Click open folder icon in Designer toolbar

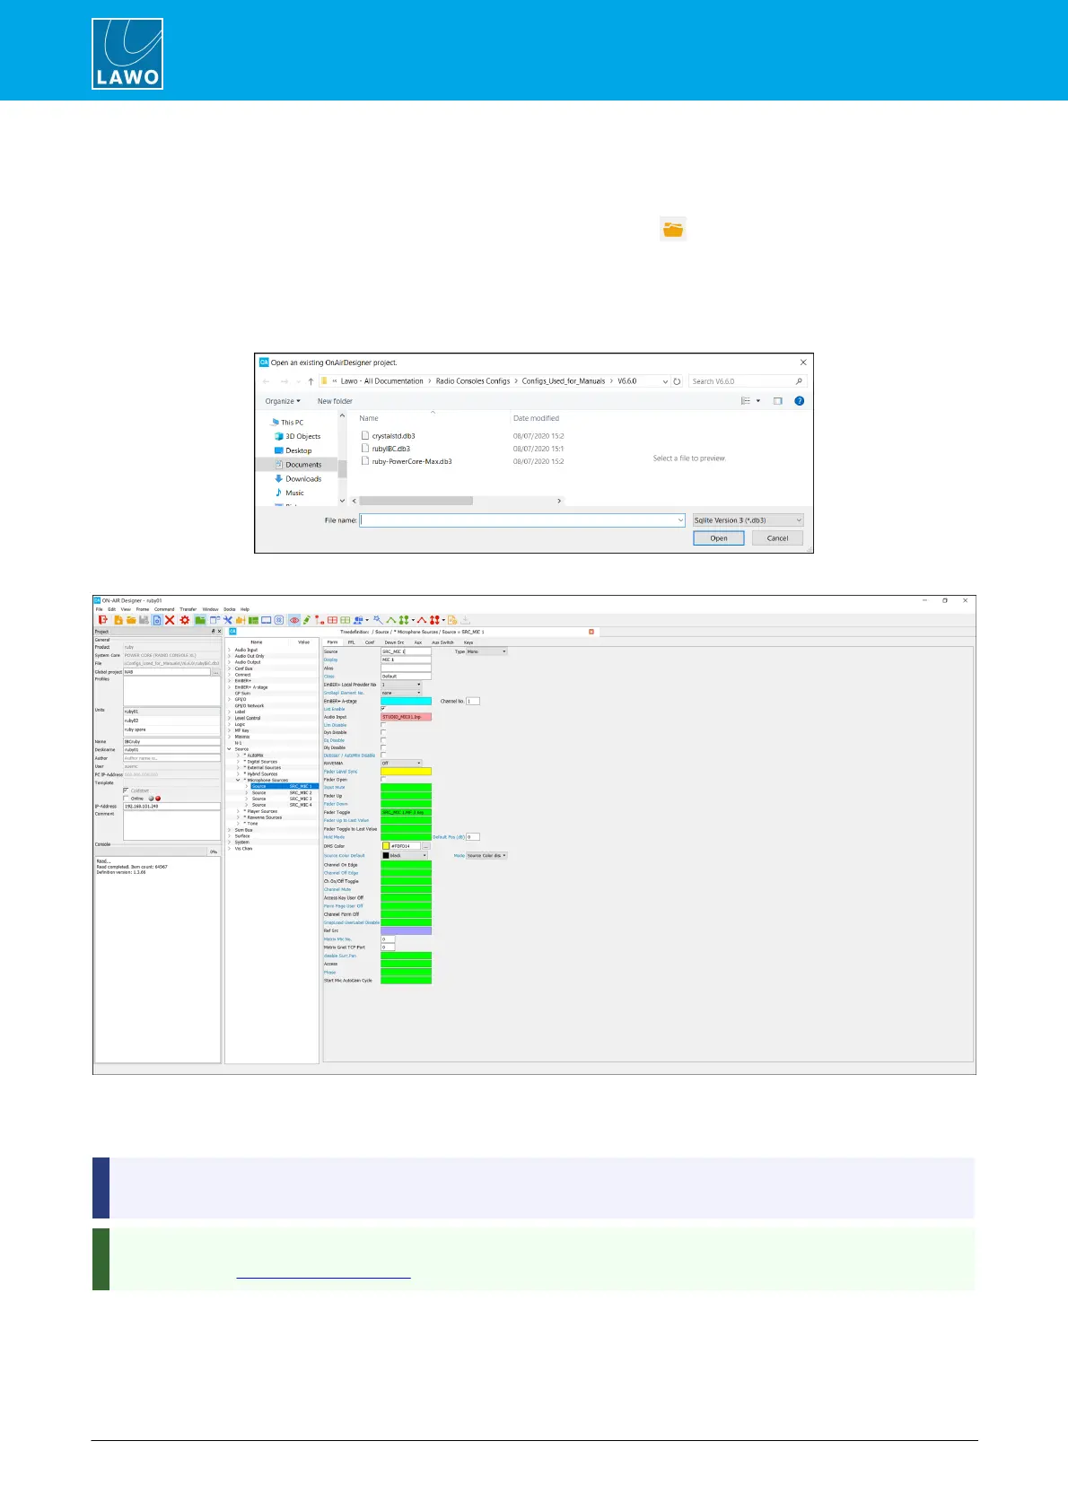click(131, 620)
